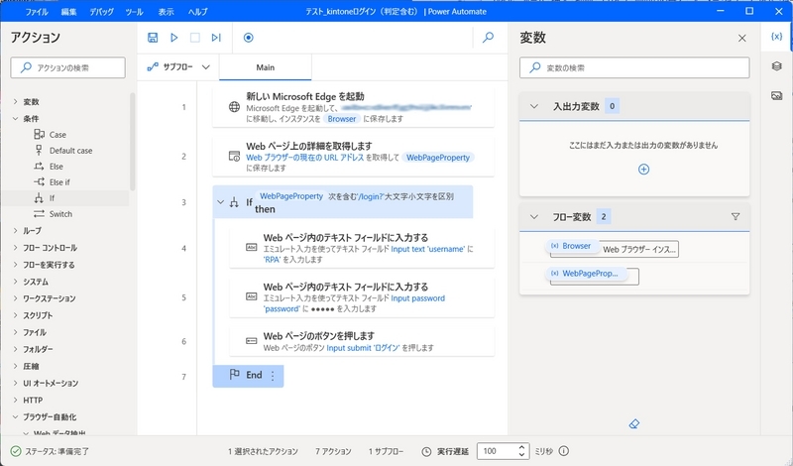Screen dimensions: 793x466
Task: Collapse the If block chevron
Action: [x=220, y=202]
